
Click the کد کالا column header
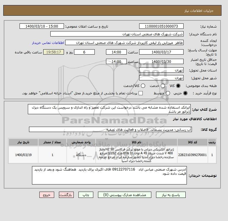[192, 142]
